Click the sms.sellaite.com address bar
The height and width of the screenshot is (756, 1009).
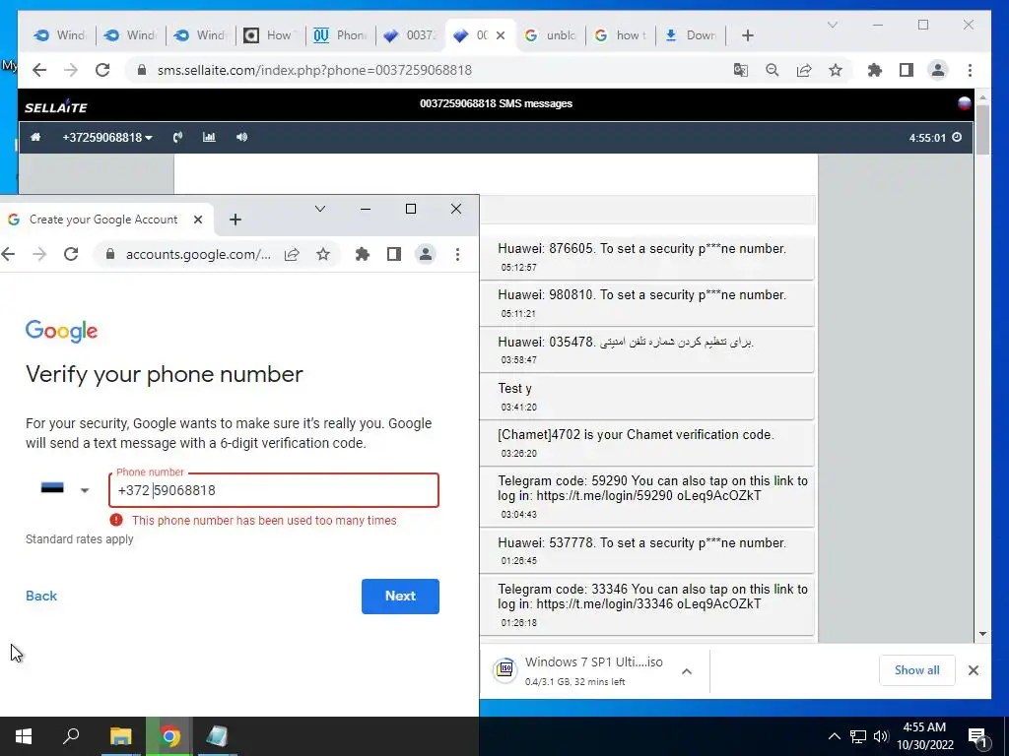[425, 70]
